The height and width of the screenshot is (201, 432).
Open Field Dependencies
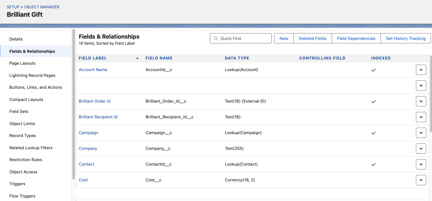point(356,39)
